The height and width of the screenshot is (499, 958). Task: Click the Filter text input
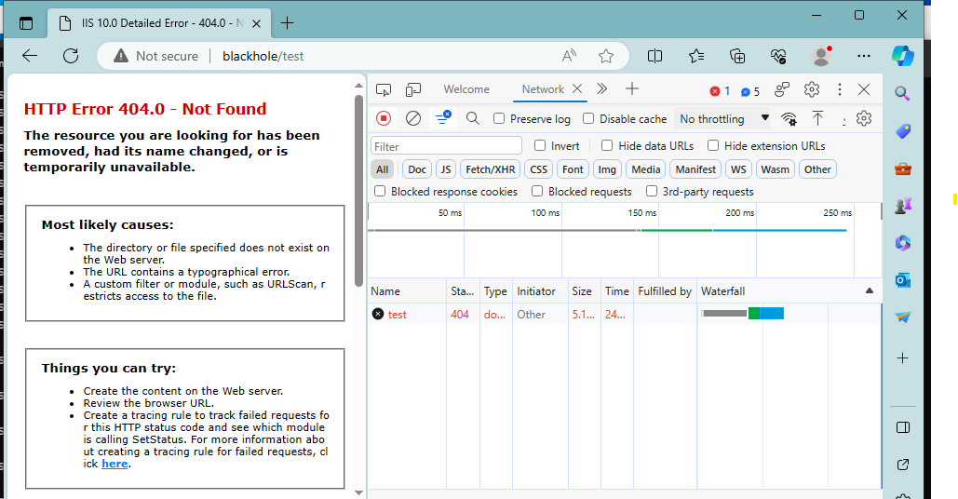(446, 146)
